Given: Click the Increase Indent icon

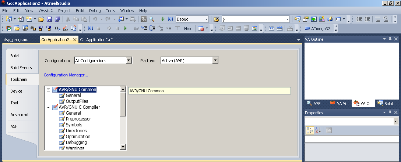Looking at the screenshot, I should (x=367, y=19).
